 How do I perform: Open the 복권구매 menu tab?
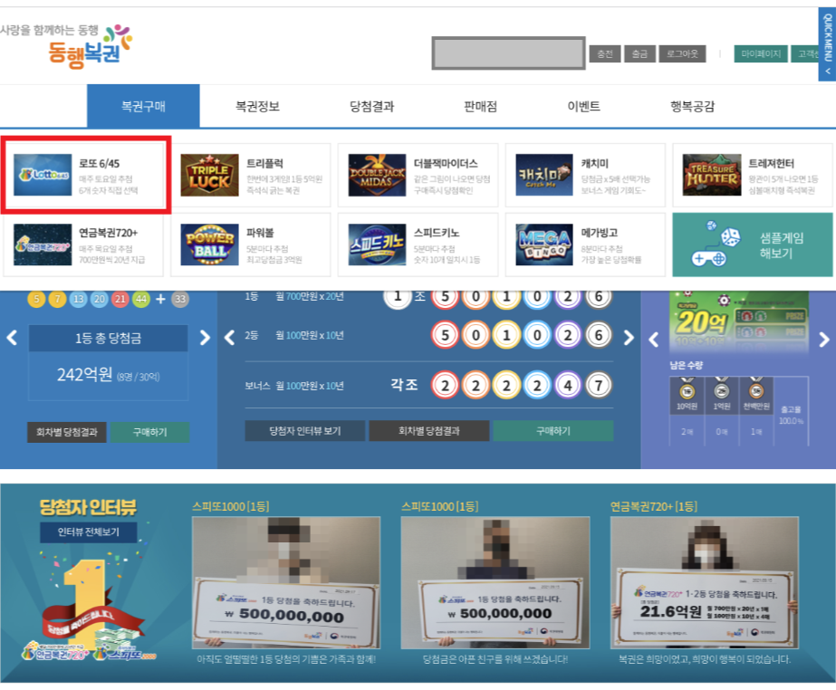click(143, 106)
